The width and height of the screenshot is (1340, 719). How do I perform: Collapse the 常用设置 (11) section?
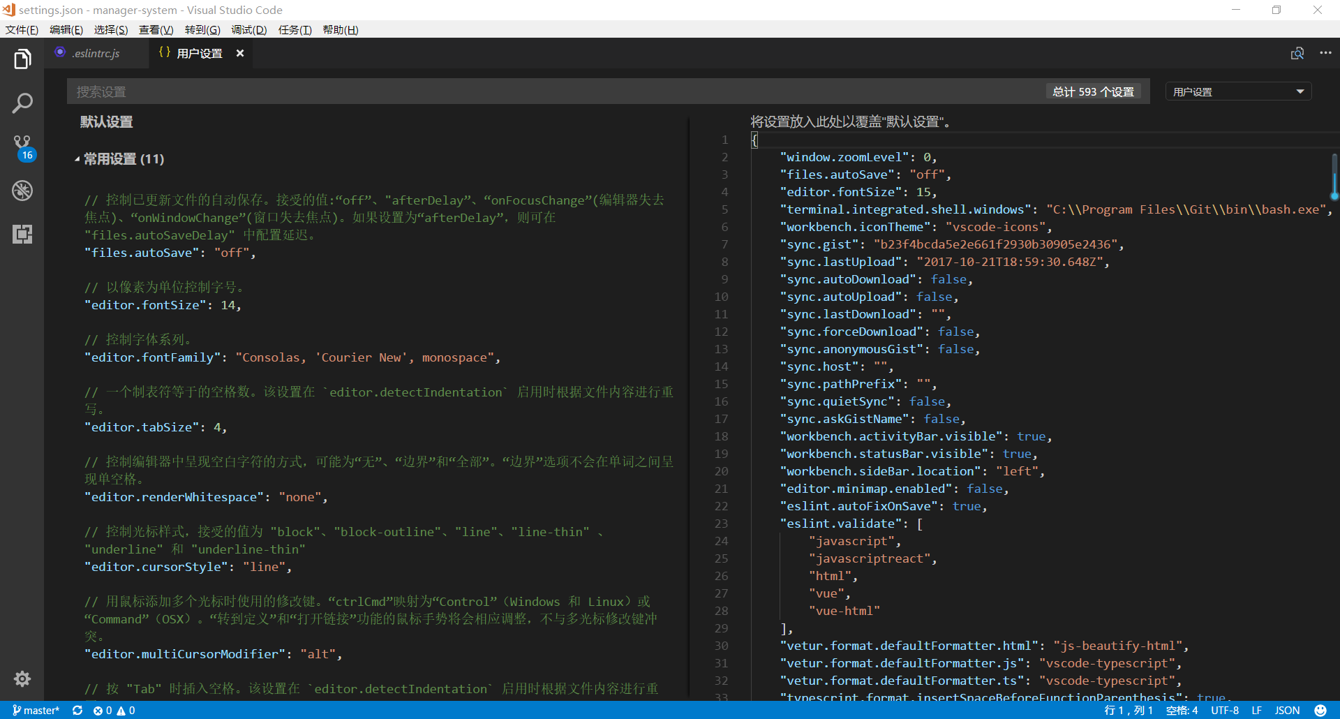pos(121,159)
